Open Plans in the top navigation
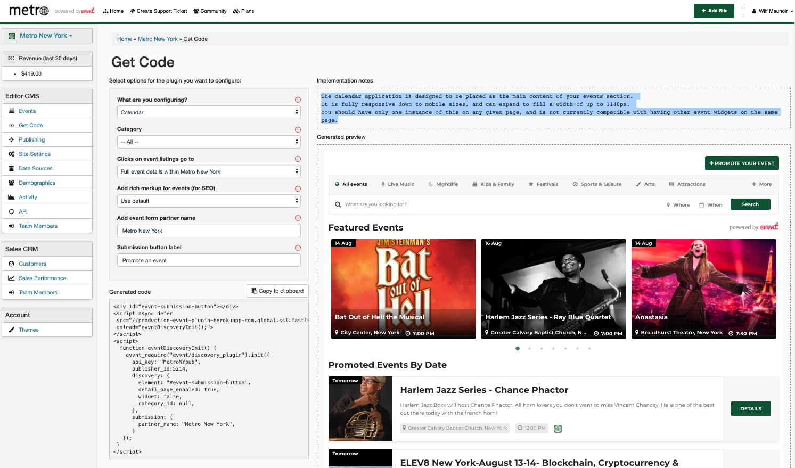This screenshot has height=468, width=795. (x=244, y=11)
